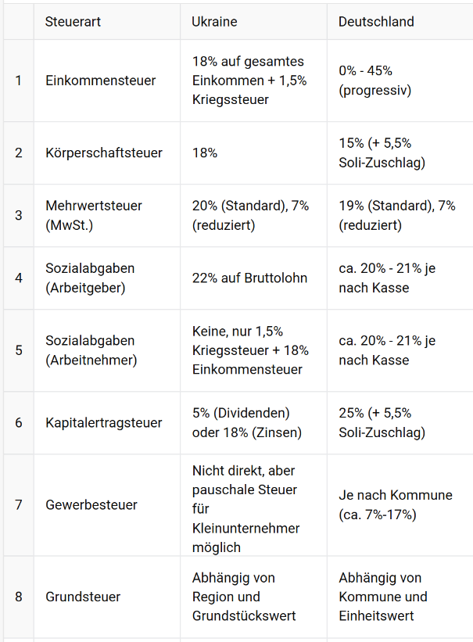Click row number 2 header
The image size is (473, 642).
19,152
